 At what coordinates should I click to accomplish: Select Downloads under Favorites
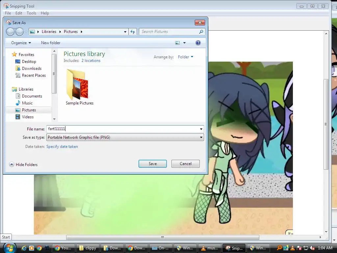(31, 69)
